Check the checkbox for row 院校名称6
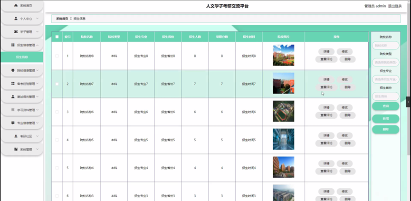 [57, 112]
